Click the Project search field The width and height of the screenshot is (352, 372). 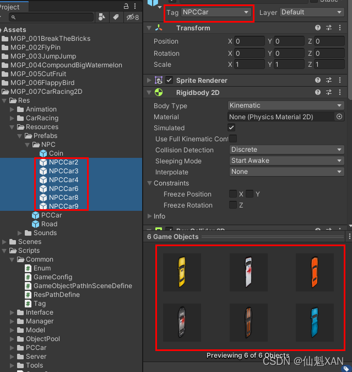[51, 17]
